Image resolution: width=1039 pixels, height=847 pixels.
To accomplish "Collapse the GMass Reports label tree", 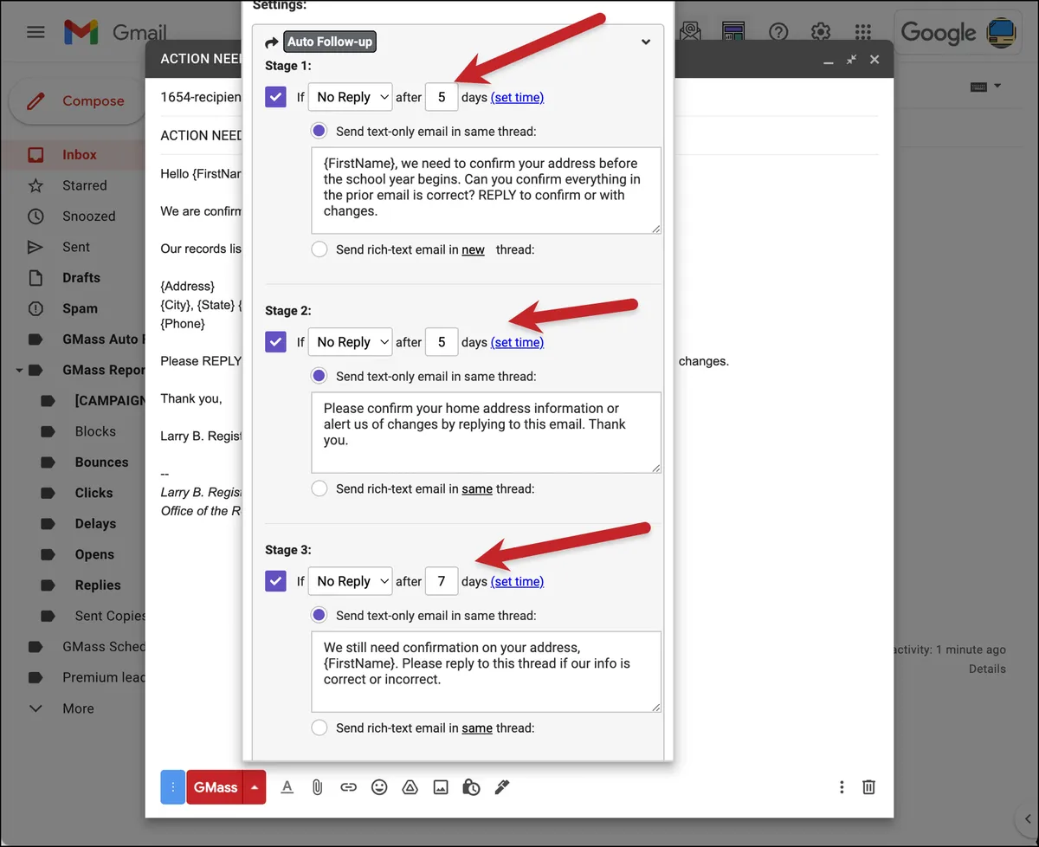I will 19,370.
